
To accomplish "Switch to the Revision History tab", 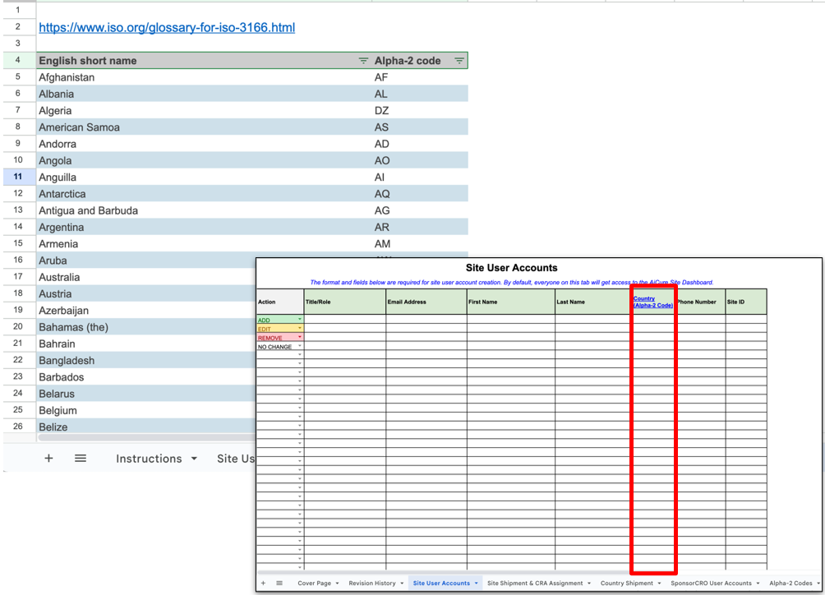I will pos(375,583).
